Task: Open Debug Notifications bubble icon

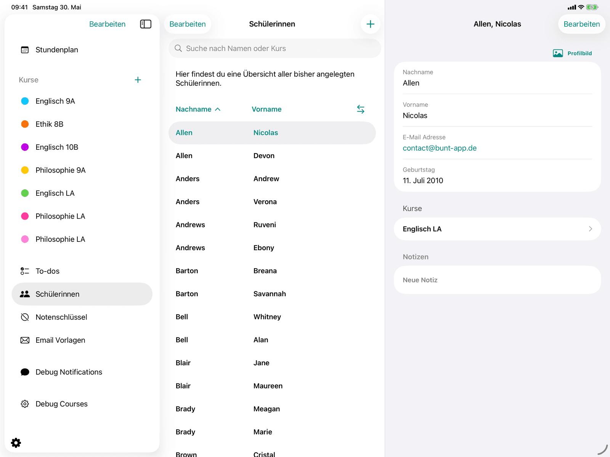Action: tap(25, 372)
